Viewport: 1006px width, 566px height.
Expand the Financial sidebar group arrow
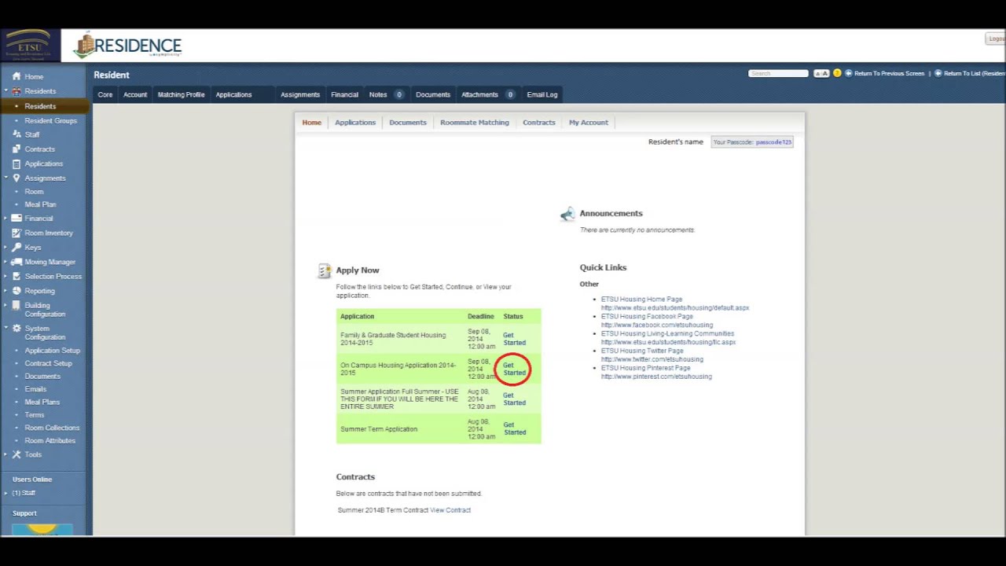pos(6,218)
